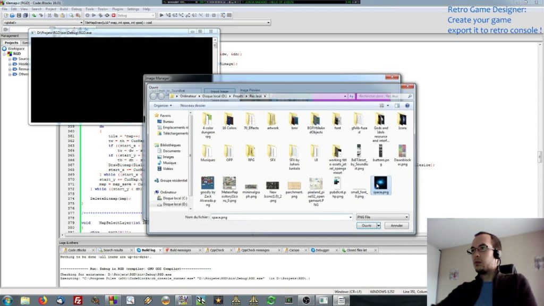
Task: Click the debugger Pause icon
Action: [x=208, y=15]
